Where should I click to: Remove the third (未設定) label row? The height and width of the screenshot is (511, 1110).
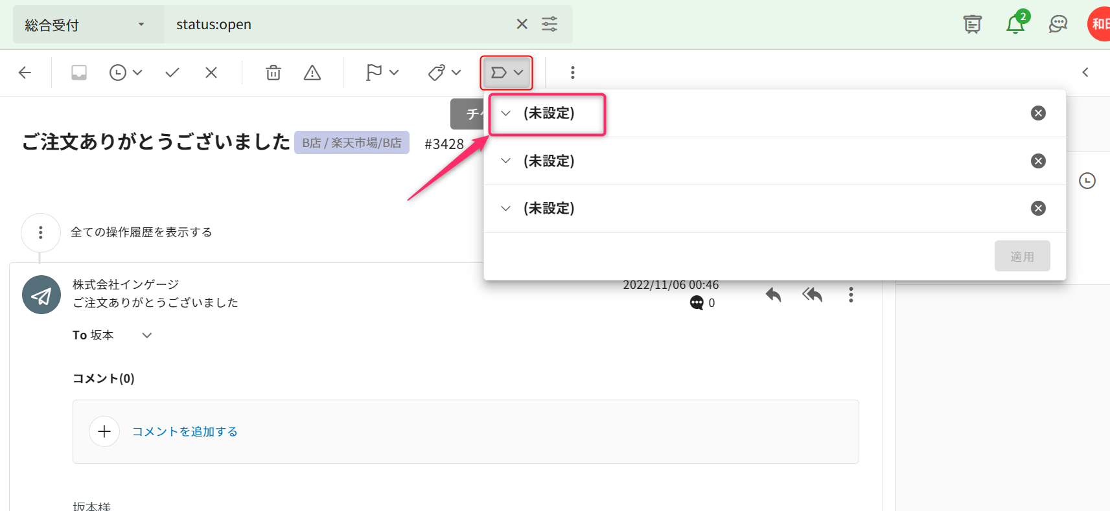(x=1038, y=209)
